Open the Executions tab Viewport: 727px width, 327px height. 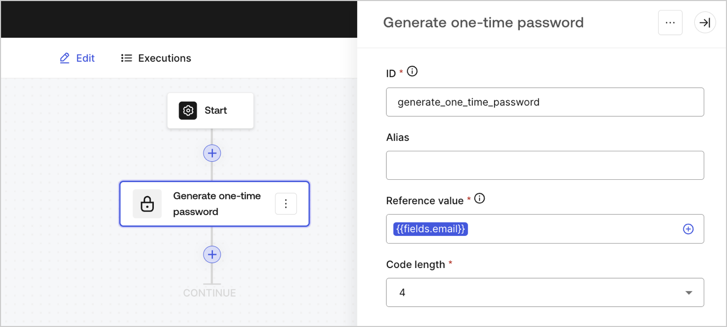click(156, 58)
